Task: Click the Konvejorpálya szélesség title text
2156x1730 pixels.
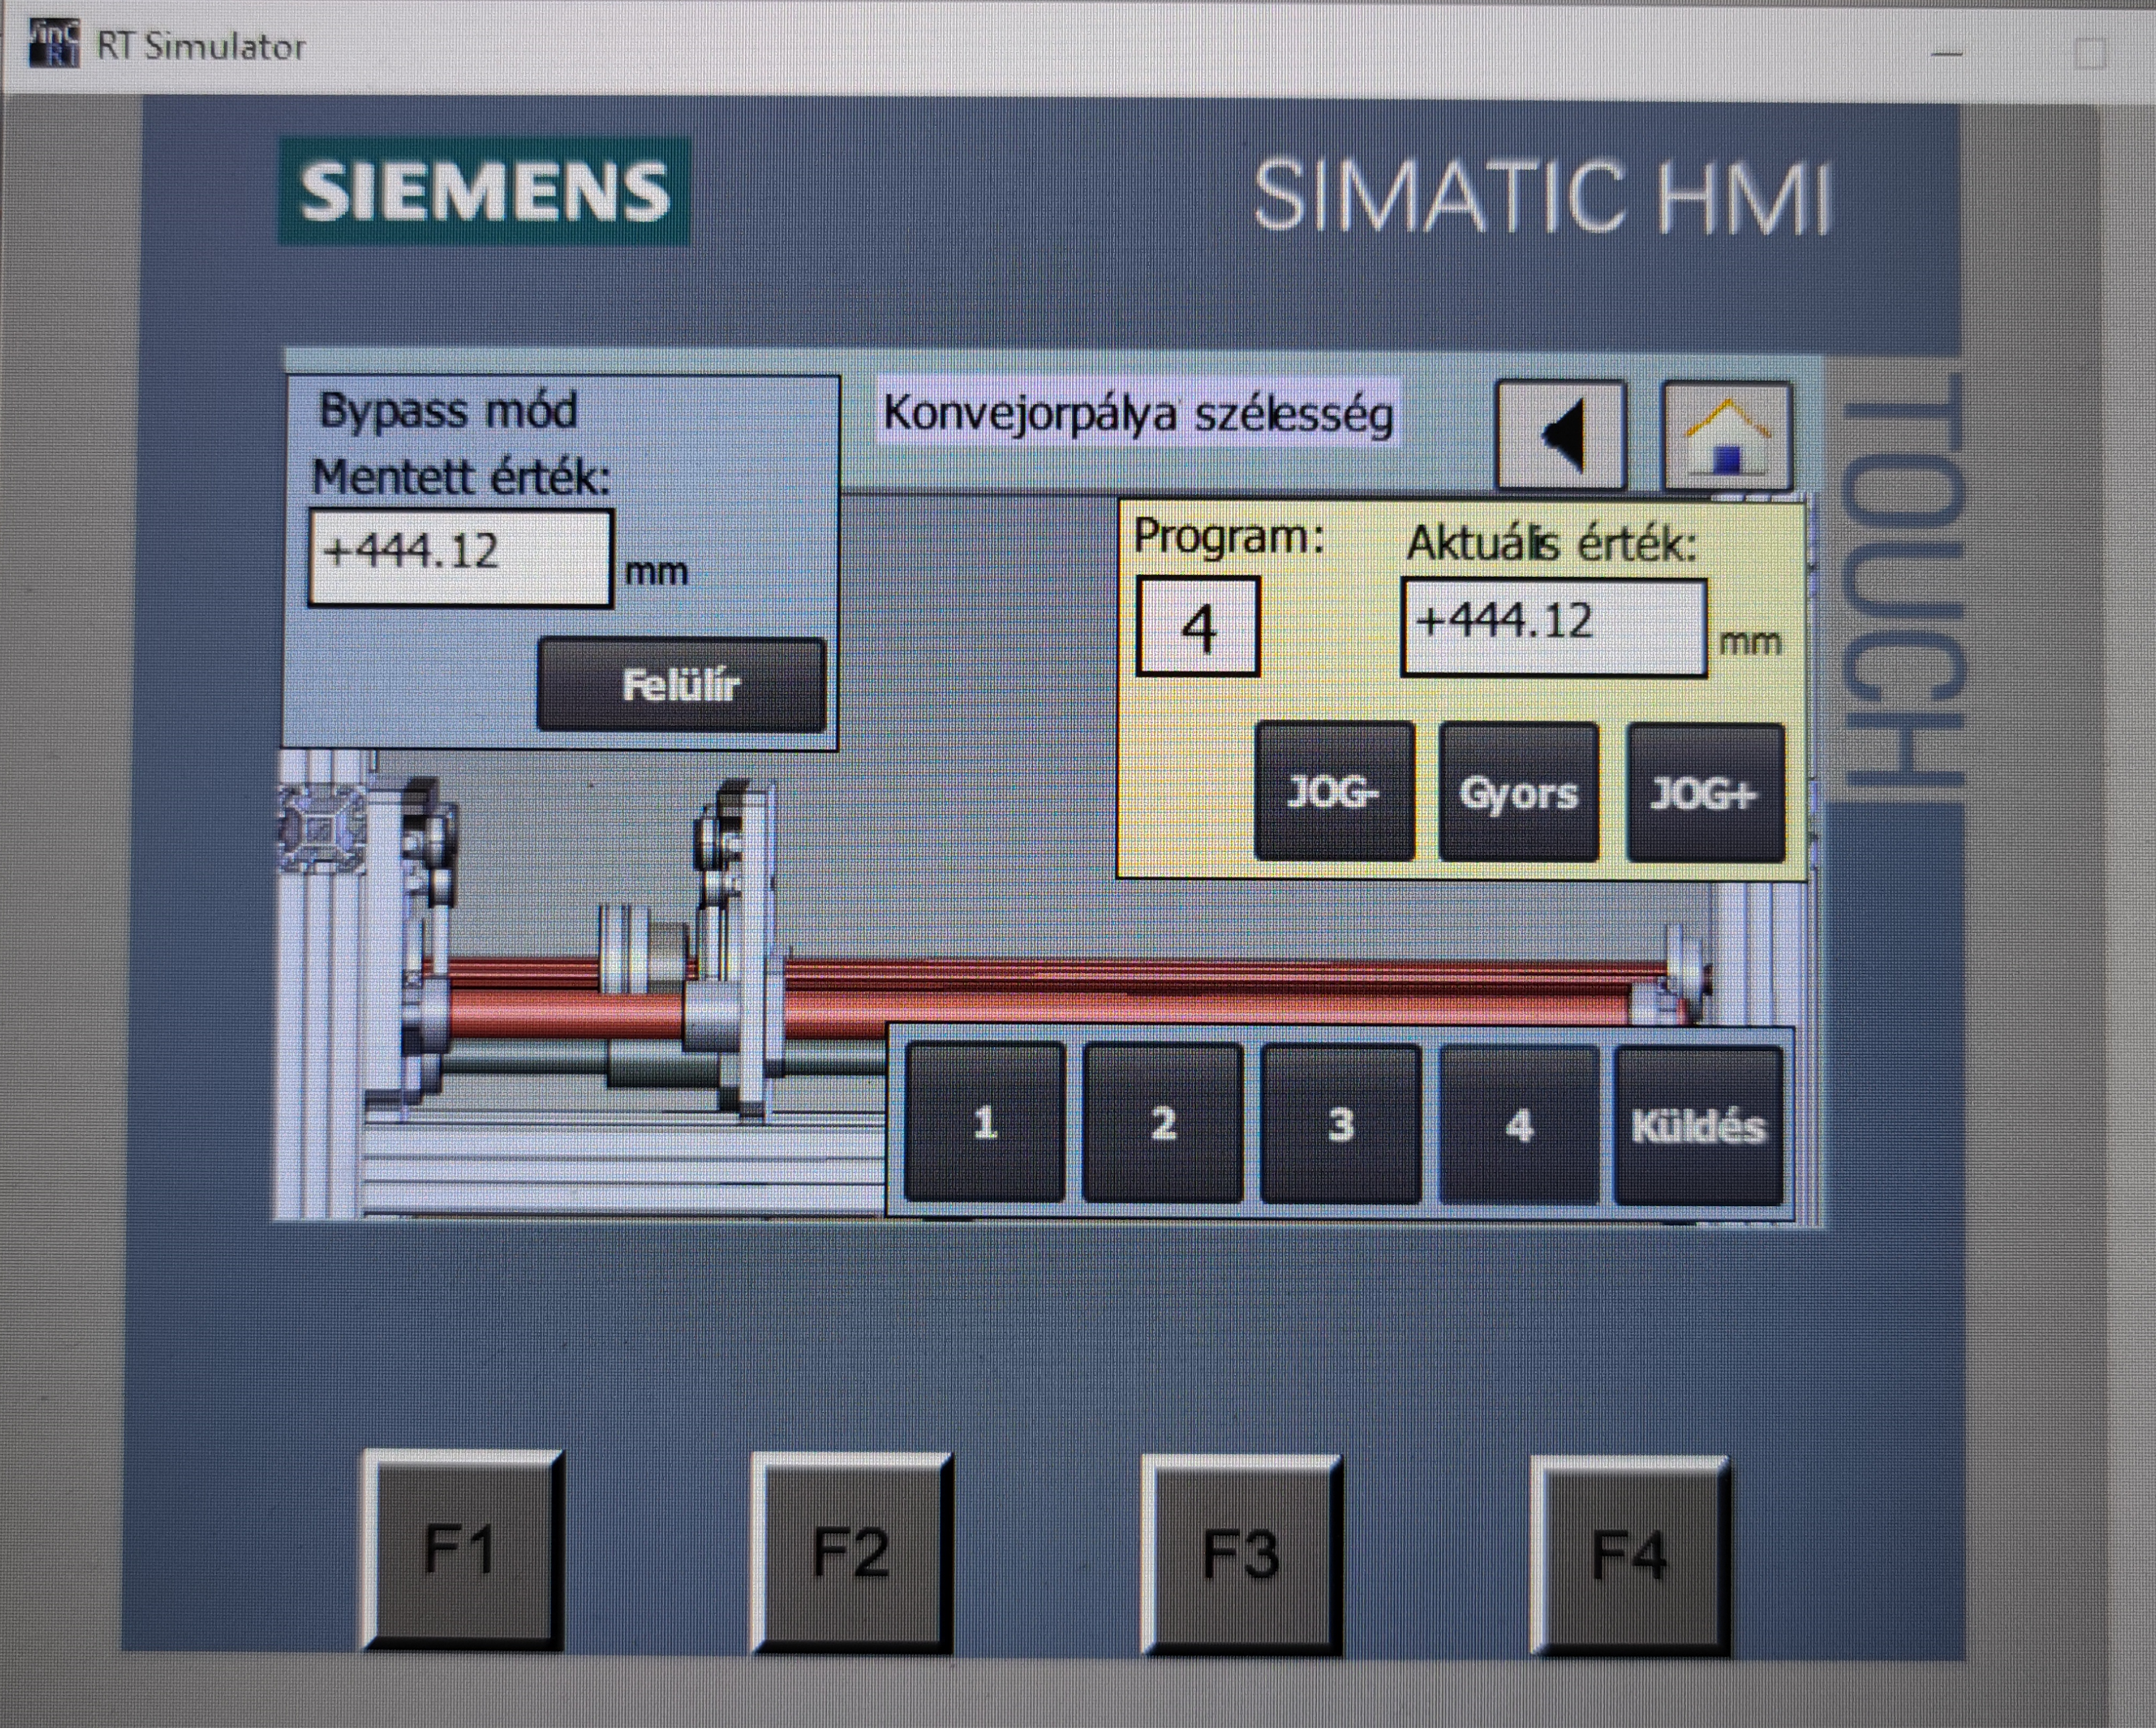Action: coord(1138,414)
